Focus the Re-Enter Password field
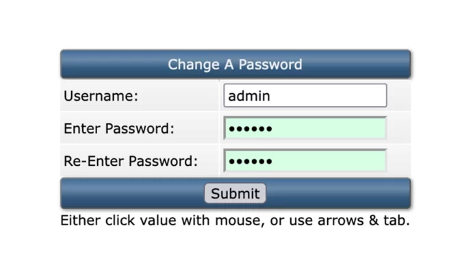The width and height of the screenshot is (471, 274). click(305, 161)
